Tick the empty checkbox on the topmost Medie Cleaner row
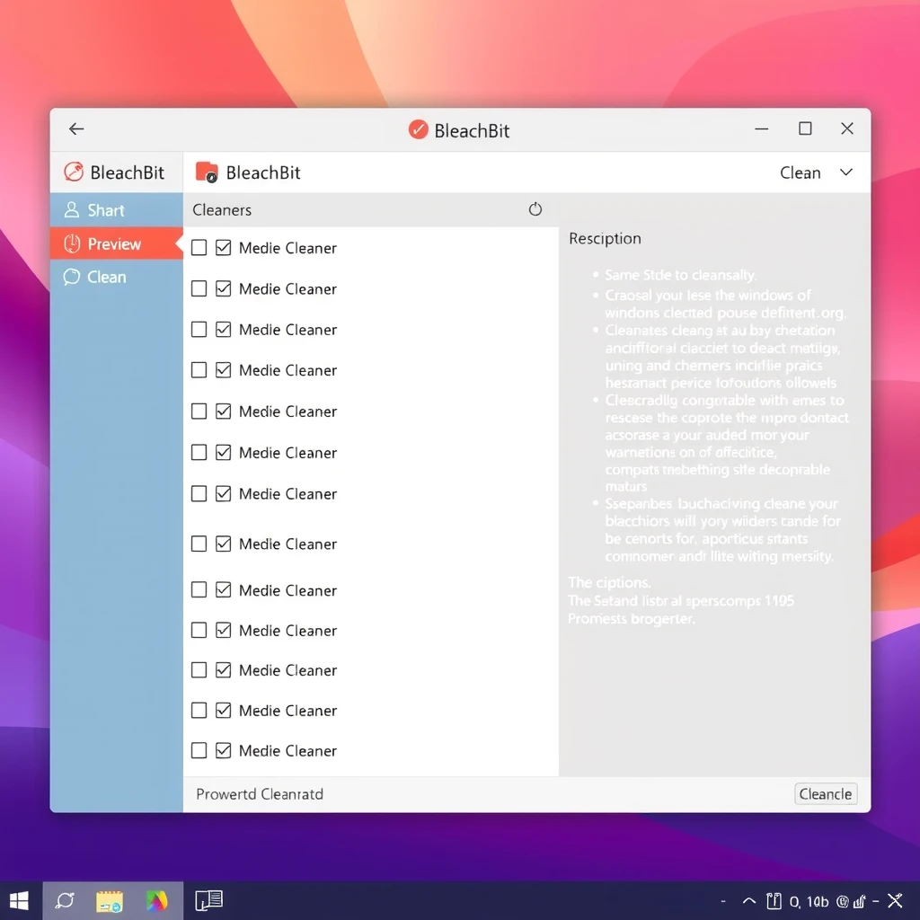Screen dimensions: 920x920 click(199, 248)
